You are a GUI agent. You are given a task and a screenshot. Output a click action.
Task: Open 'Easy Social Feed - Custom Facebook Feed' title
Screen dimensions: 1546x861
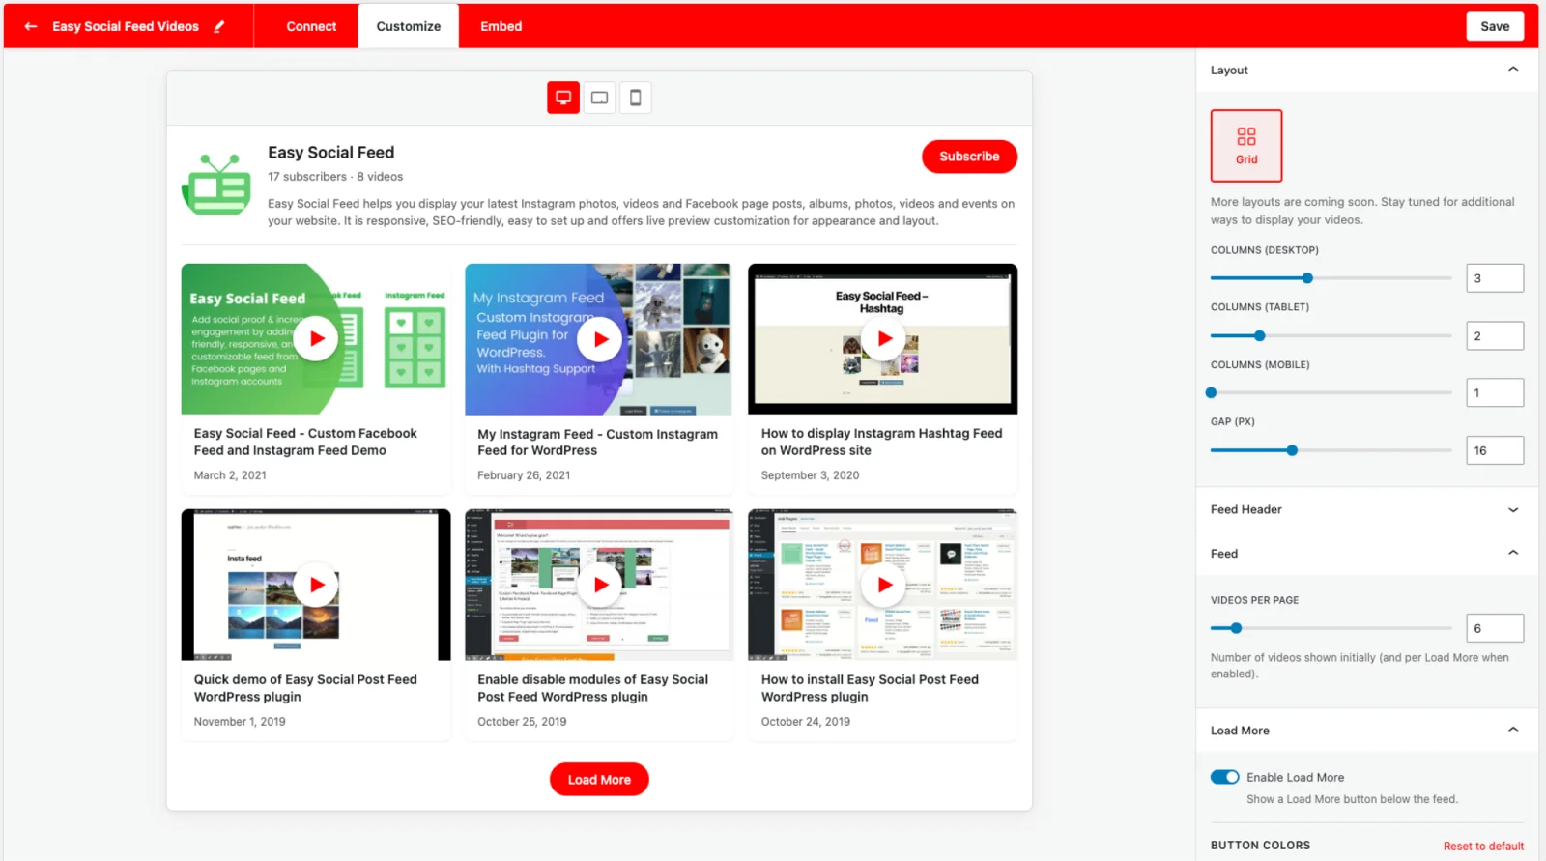tap(305, 442)
